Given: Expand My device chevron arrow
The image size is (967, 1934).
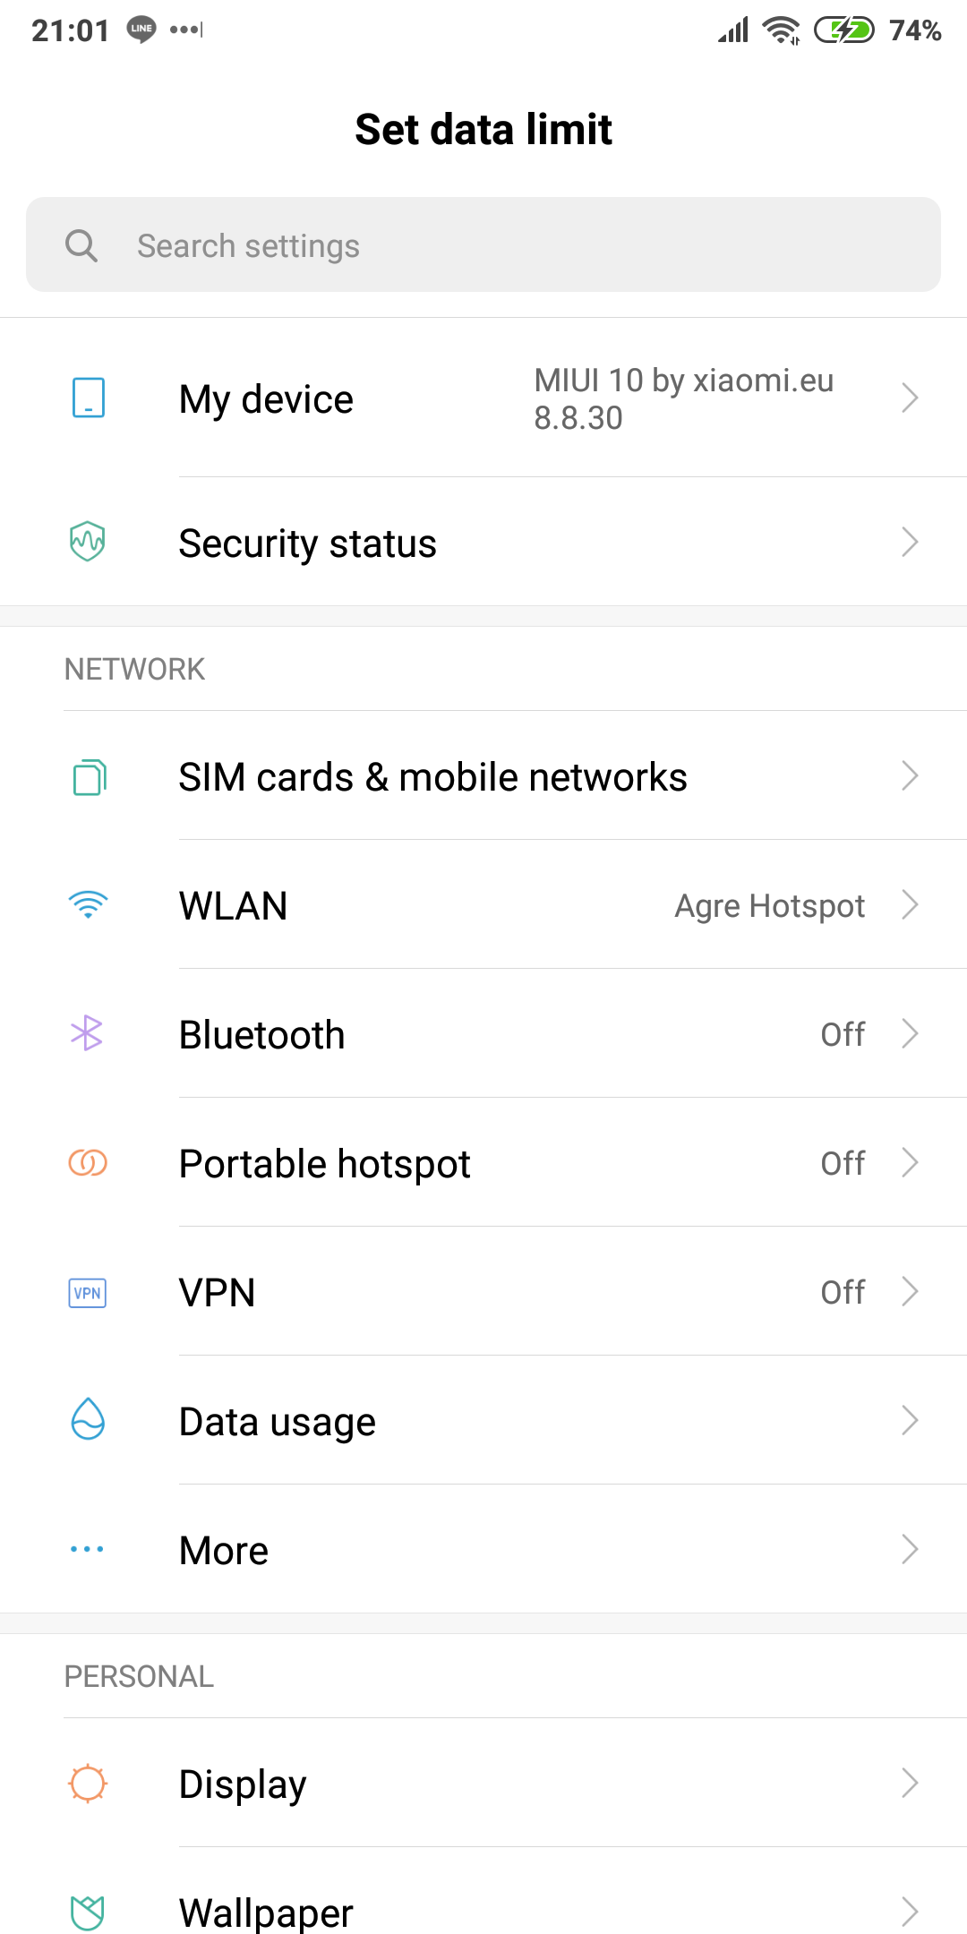Looking at the screenshot, I should 910,398.
